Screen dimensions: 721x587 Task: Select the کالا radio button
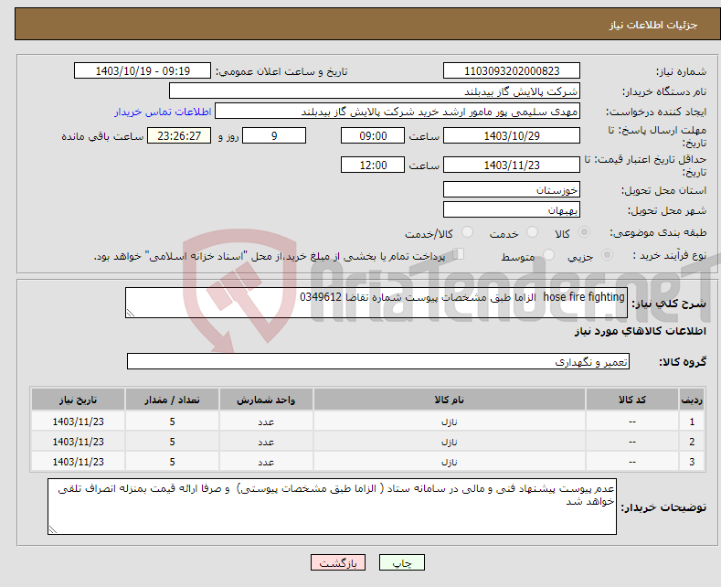(x=584, y=232)
